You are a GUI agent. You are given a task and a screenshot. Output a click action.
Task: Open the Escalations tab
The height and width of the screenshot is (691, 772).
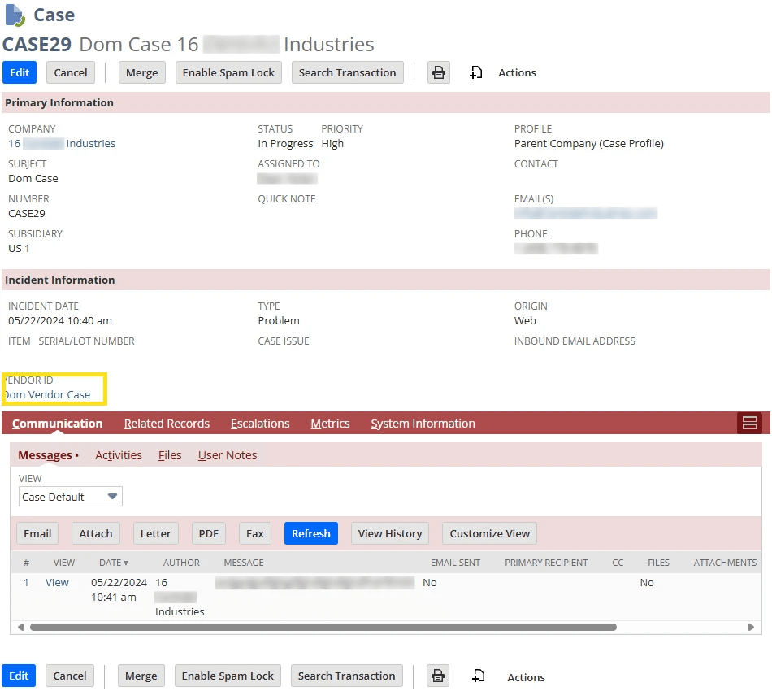coord(260,424)
